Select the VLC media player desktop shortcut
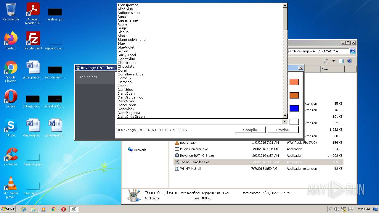This screenshot has height=213, width=379. point(11,188)
